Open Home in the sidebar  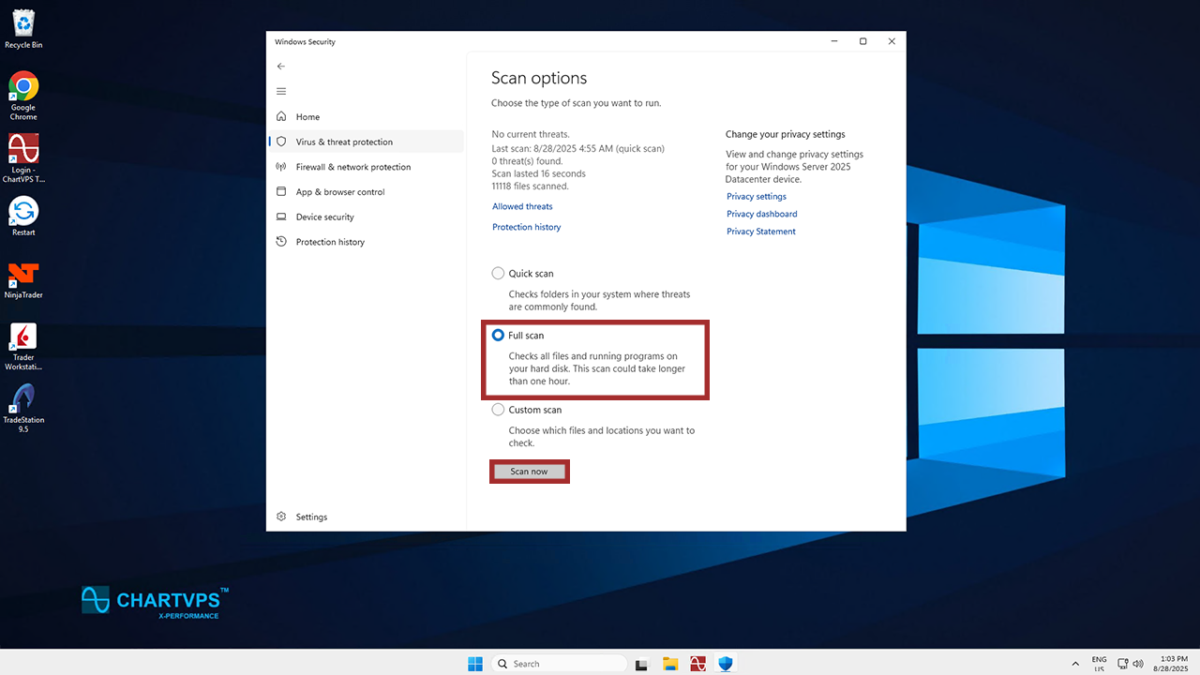[x=307, y=117]
